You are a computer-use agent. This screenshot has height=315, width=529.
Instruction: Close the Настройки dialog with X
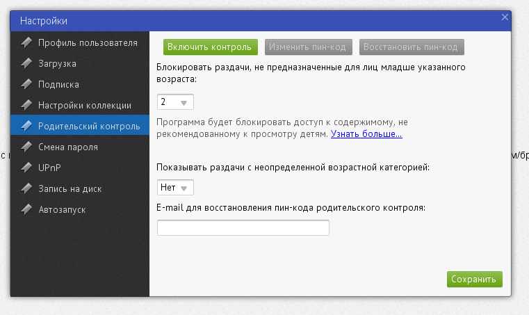[x=505, y=17]
